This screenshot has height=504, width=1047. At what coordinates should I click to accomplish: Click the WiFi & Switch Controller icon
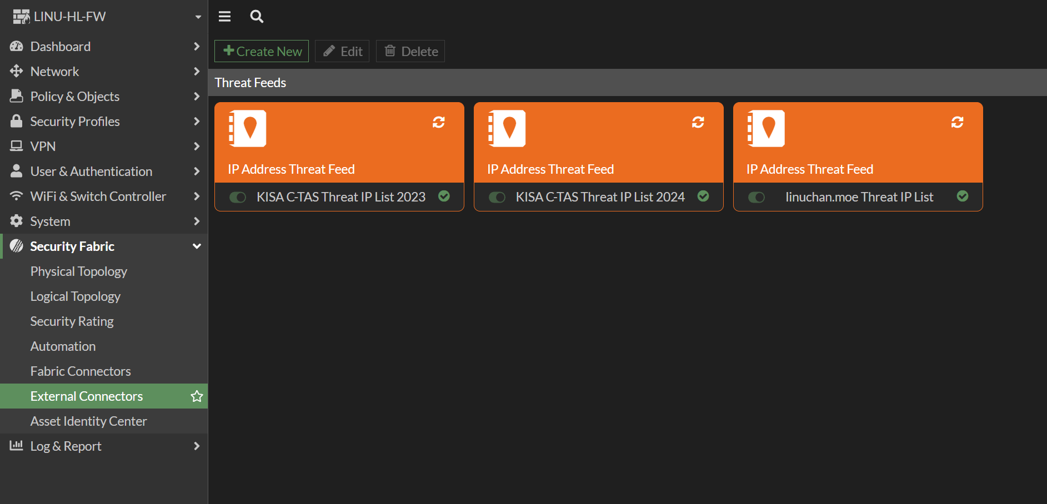(x=17, y=196)
